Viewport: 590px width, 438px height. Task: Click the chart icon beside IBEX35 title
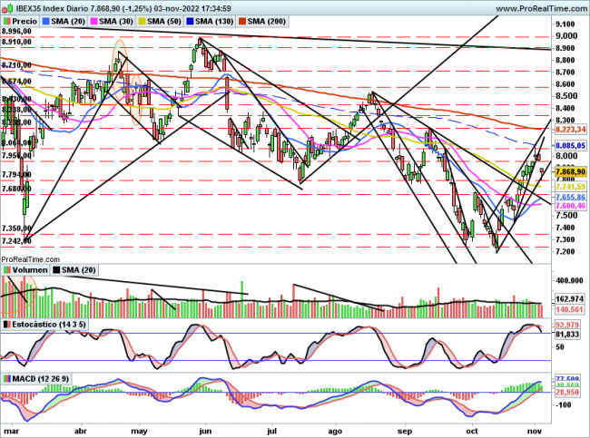(7, 8)
